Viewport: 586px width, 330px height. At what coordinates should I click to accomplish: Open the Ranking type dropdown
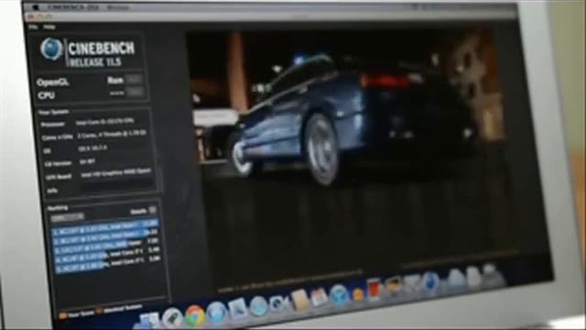coord(67,217)
